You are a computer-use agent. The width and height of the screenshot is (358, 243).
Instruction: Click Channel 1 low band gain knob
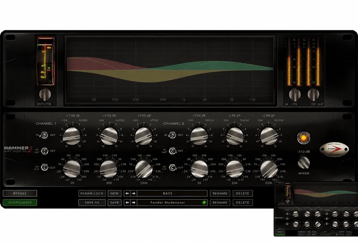(x=72, y=136)
